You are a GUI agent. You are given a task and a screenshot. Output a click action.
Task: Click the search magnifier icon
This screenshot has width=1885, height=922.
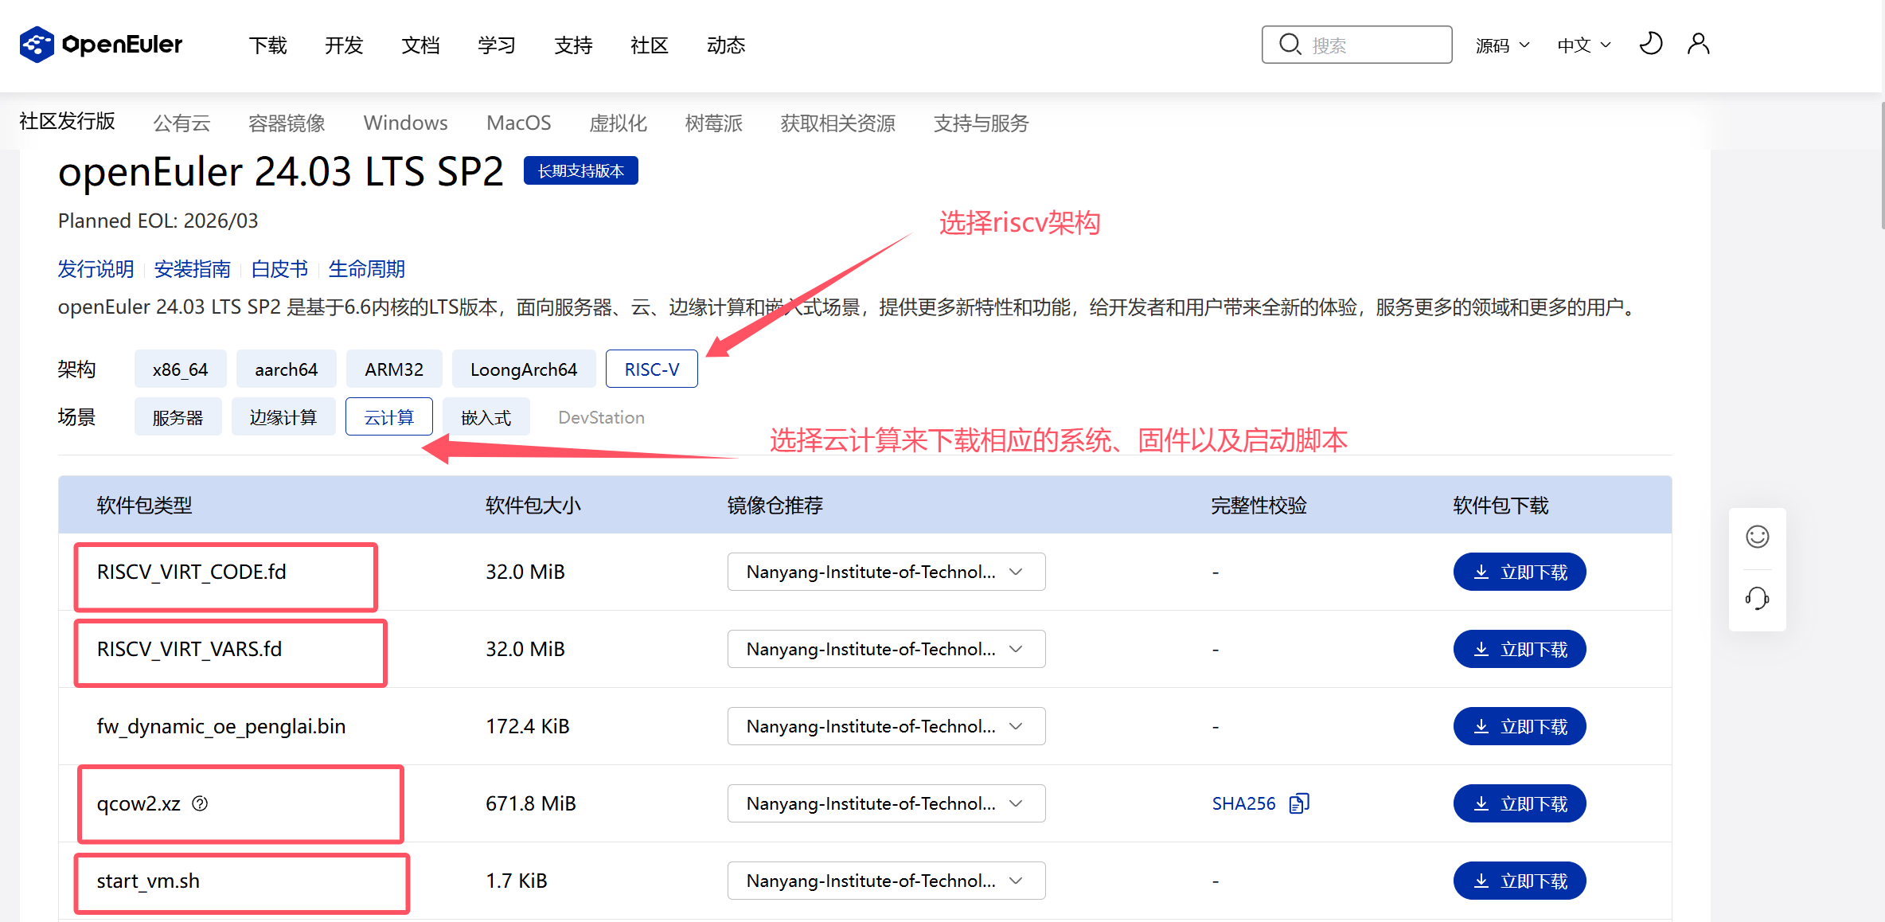click(x=1290, y=45)
